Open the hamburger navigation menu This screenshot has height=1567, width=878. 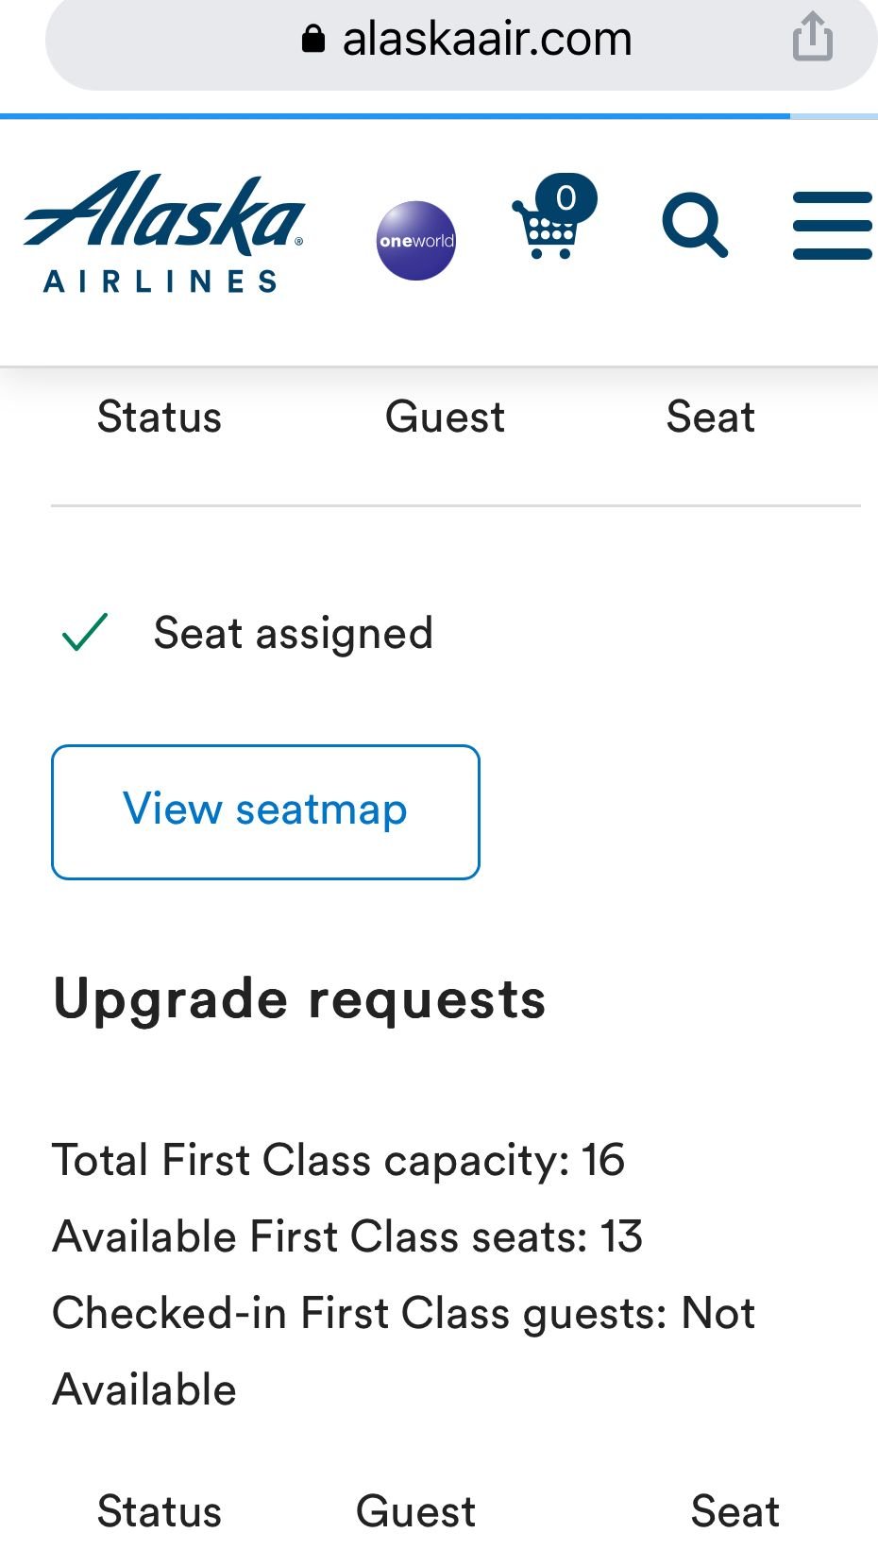pyautogui.click(x=832, y=226)
